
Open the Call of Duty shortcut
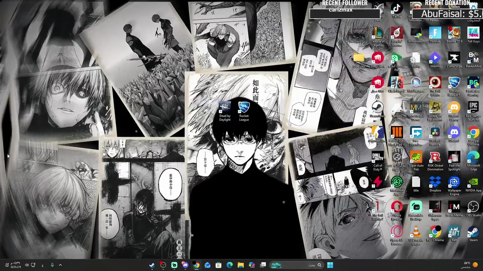click(378, 161)
